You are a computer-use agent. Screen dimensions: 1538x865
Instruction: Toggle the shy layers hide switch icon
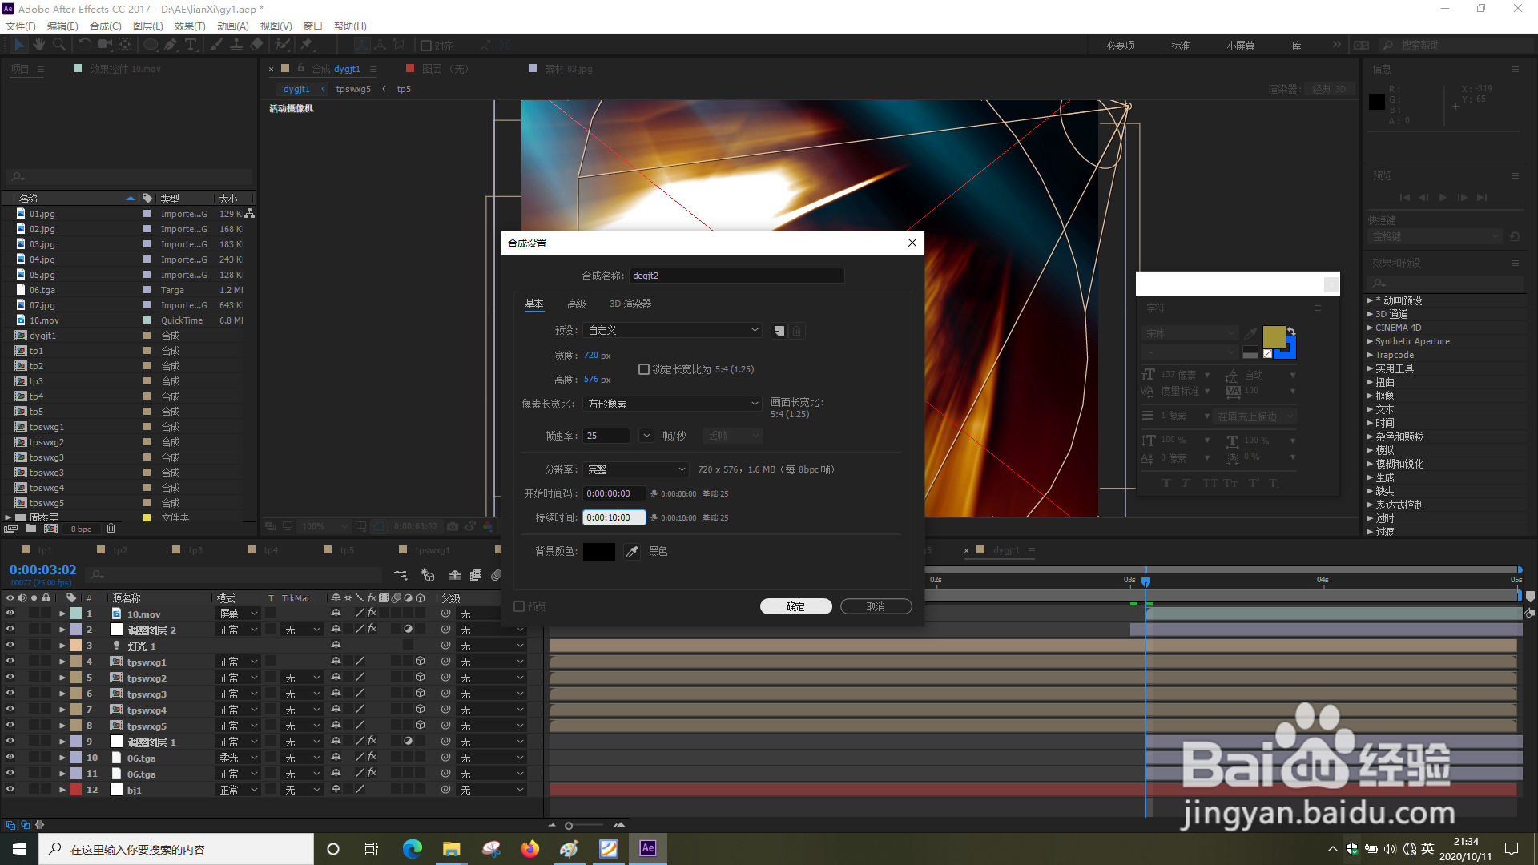point(454,575)
